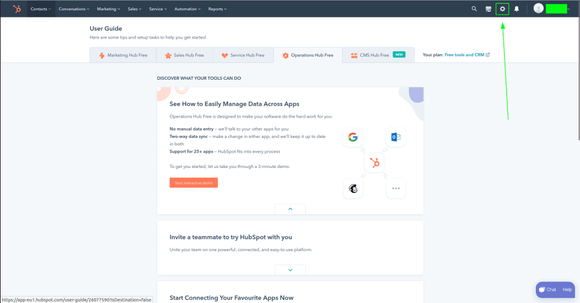580x303 pixels.
Task: Switch to CMS Hub Free tab
Action: (378, 55)
